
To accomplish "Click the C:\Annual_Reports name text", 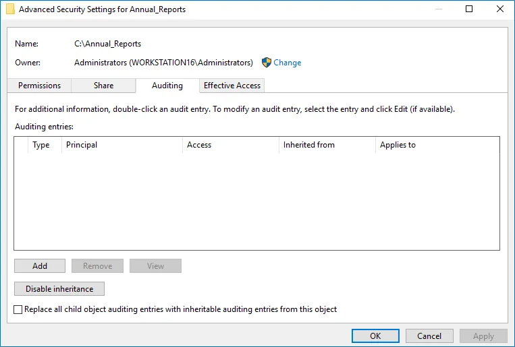I will (x=108, y=44).
